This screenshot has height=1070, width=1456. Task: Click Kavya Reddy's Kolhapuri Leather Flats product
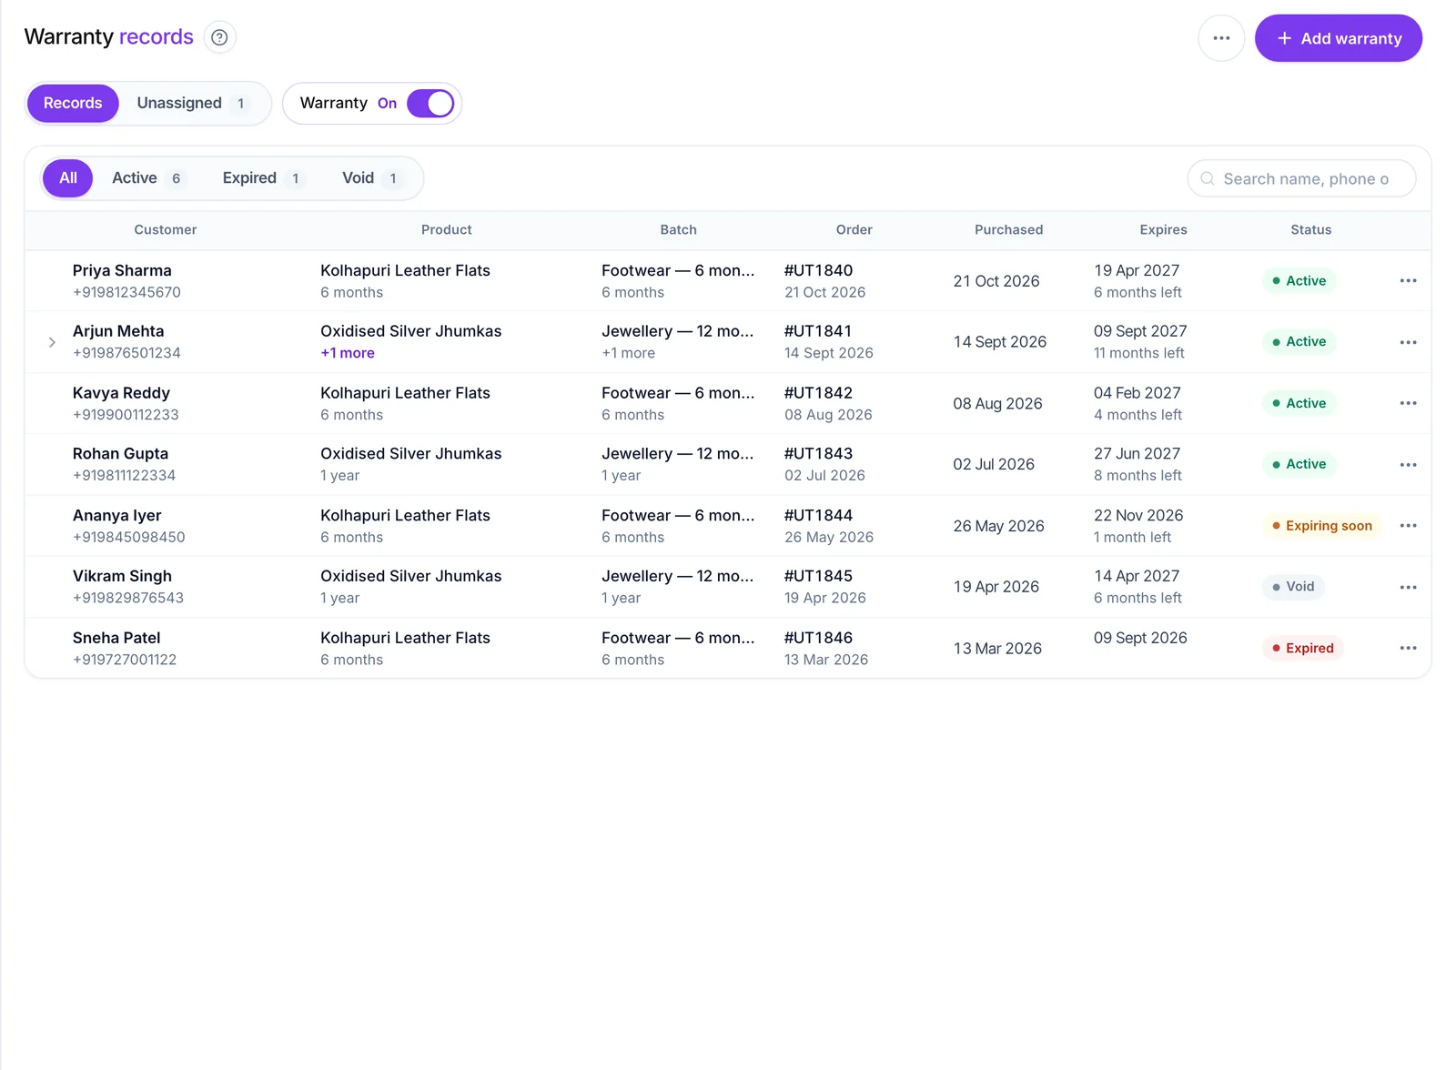click(x=405, y=393)
